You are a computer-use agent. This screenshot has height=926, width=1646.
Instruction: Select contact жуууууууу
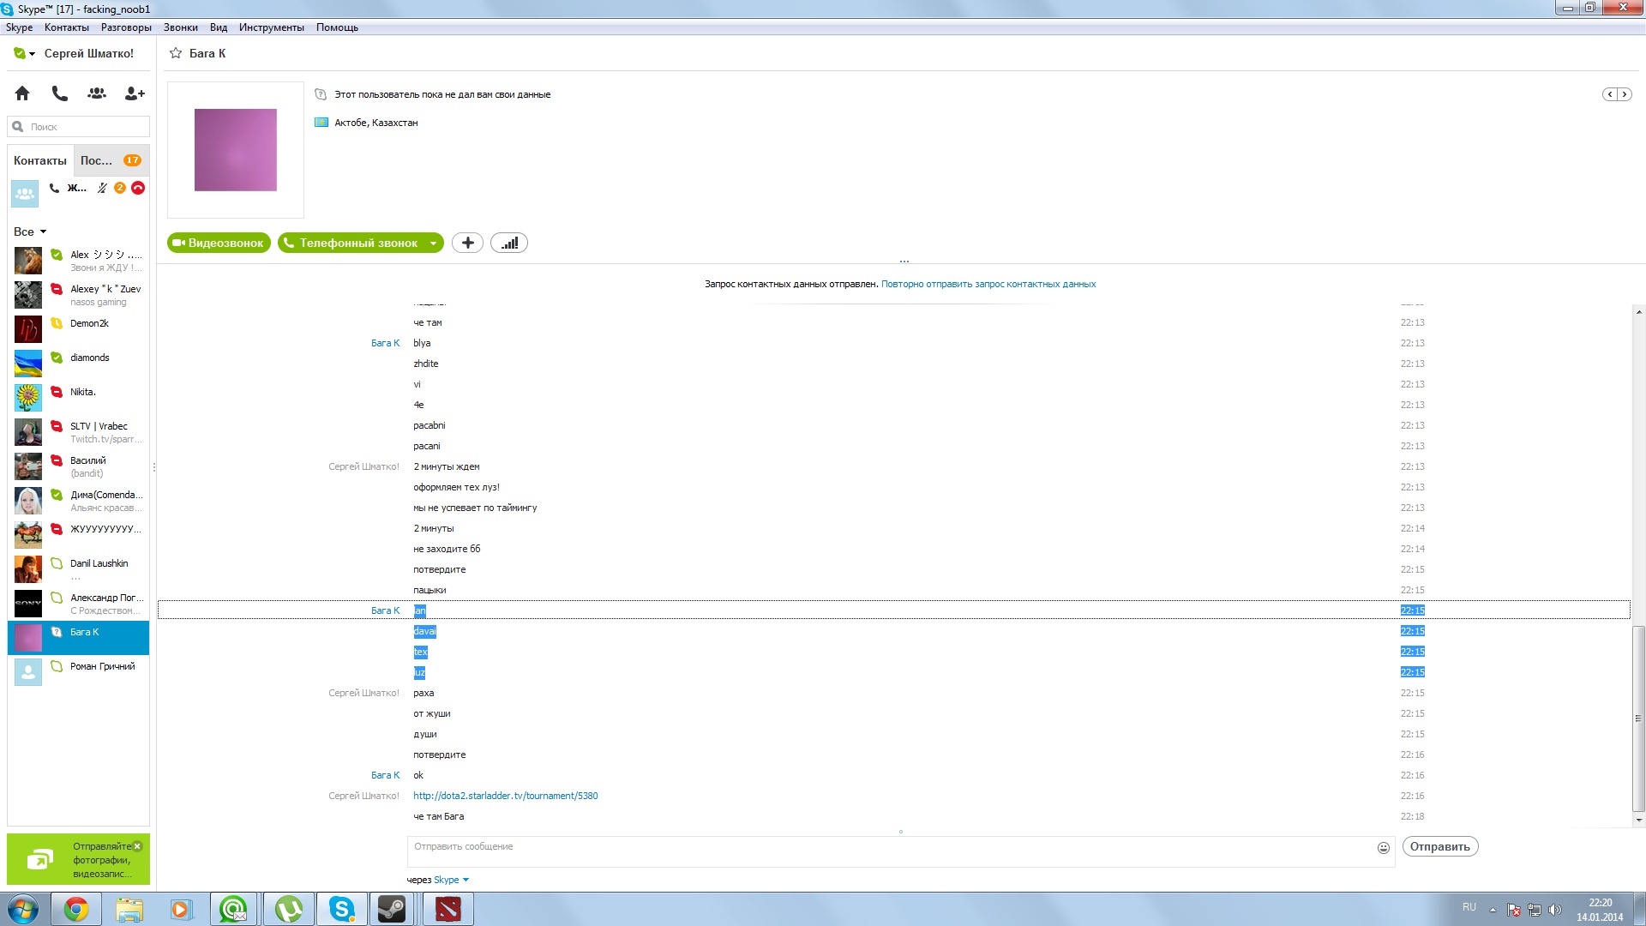pos(79,535)
